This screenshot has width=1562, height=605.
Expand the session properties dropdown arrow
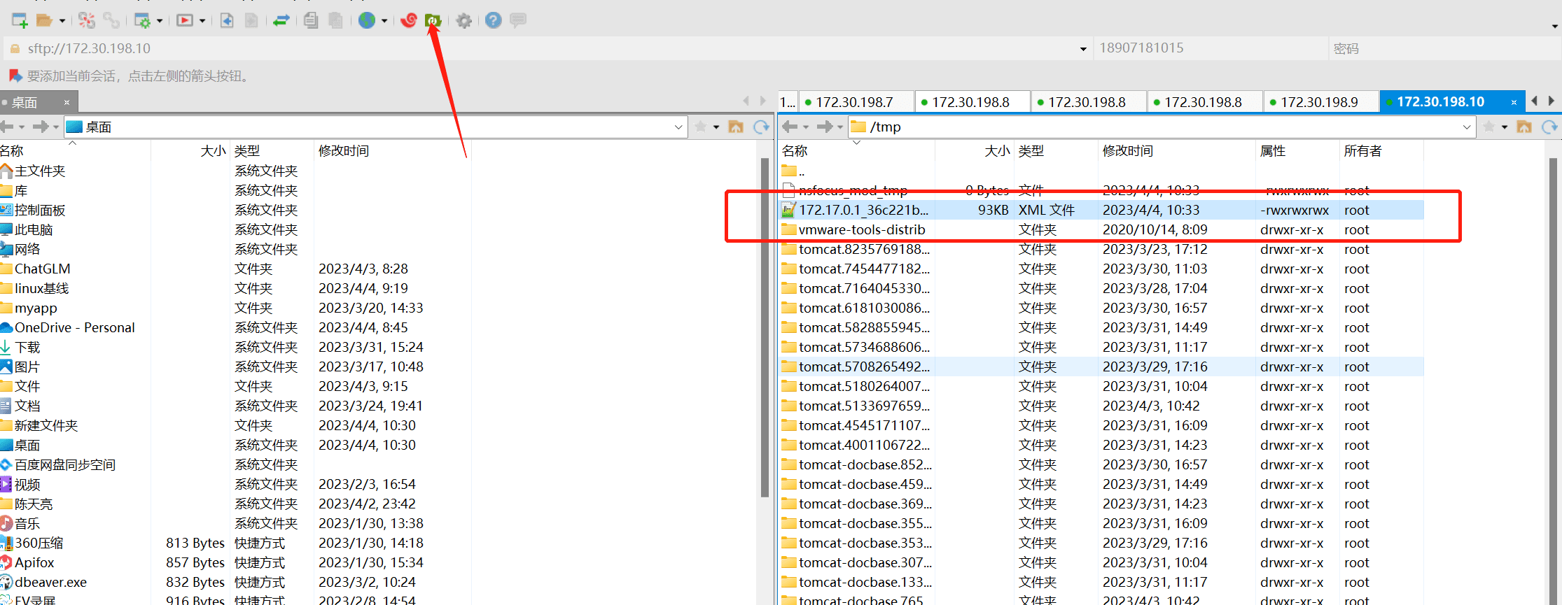coord(160,21)
